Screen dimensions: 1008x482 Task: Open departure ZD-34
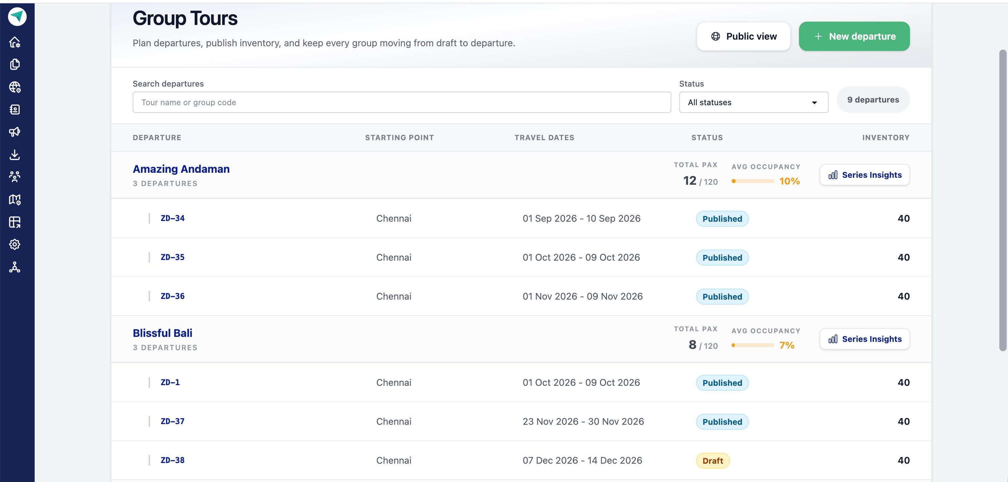[173, 218]
